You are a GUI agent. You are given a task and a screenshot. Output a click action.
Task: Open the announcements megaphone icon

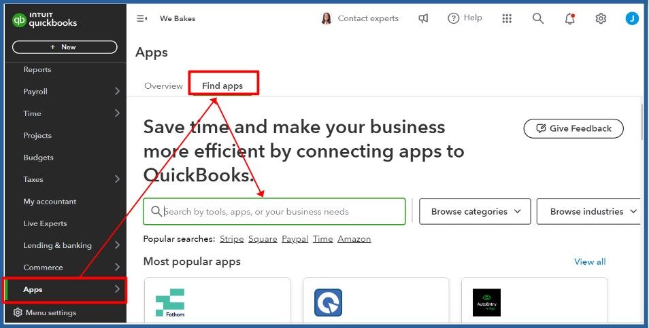coord(423,18)
